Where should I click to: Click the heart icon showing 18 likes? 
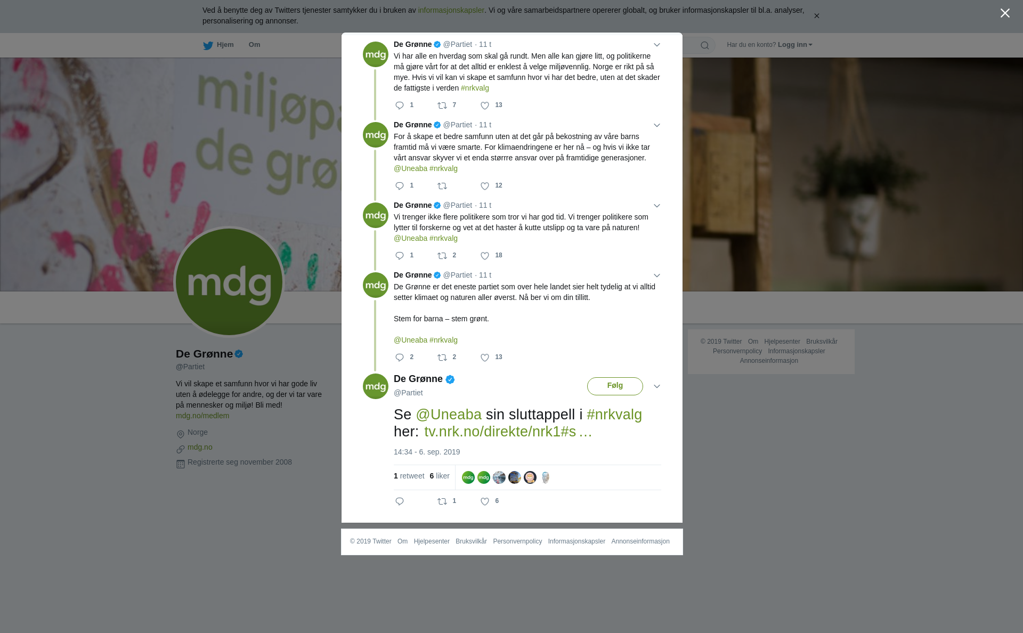click(485, 256)
